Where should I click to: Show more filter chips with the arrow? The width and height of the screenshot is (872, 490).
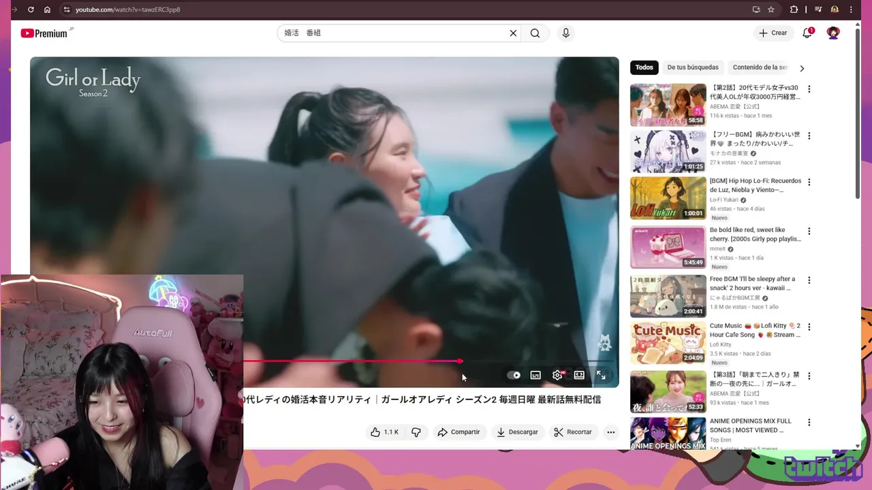802,68
